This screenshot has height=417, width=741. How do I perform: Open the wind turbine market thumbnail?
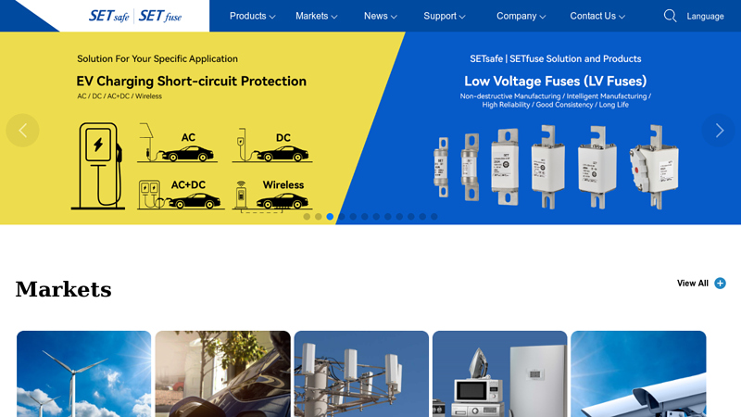[x=83, y=374]
